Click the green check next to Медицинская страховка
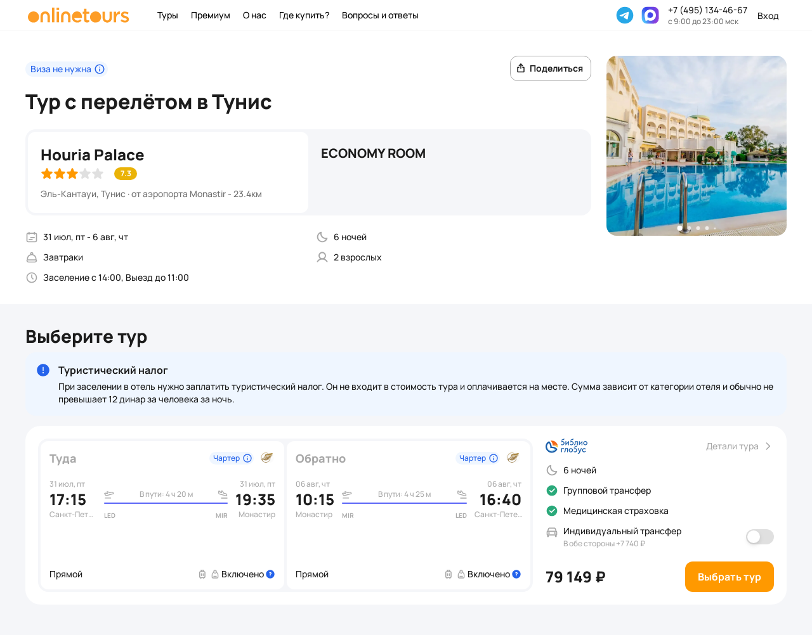The width and height of the screenshot is (812, 635). pyautogui.click(x=552, y=511)
